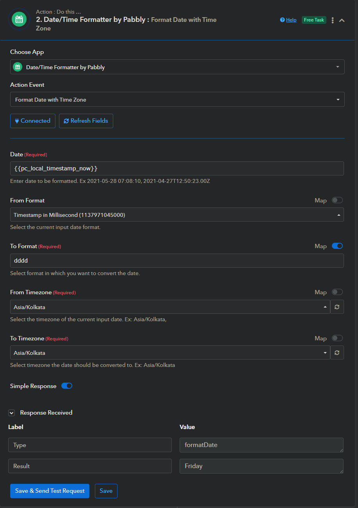
Task: Click the Friday value field
Action: tap(262, 466)
